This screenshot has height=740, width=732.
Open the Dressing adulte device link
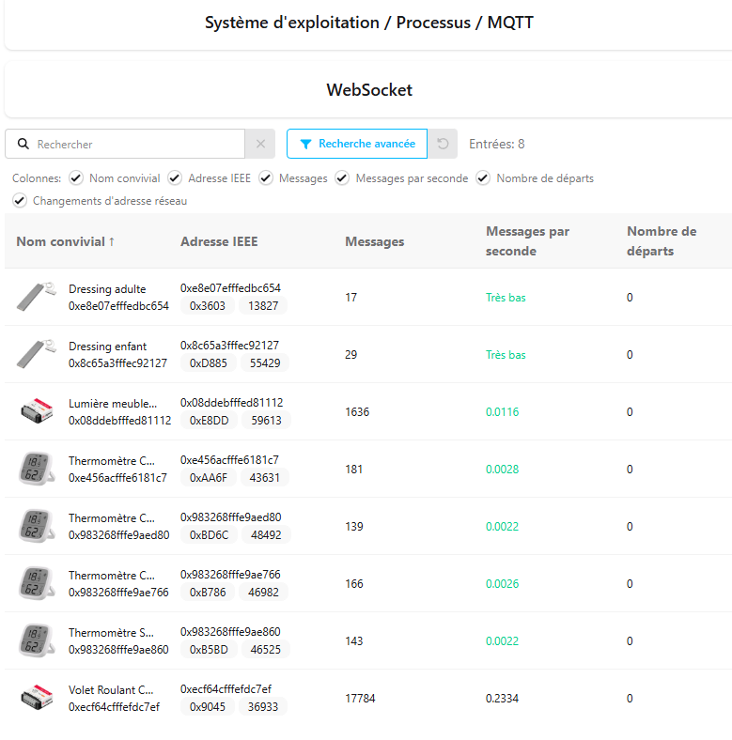tap(107, 289)
